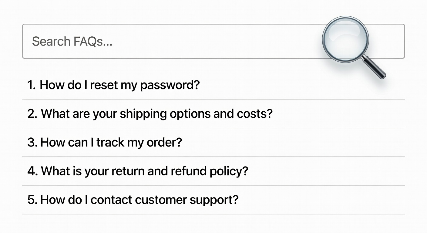Viewport: 427px width, 233px height.
Task: Open the shipping options and costs FAQ
Action: point(150,114)
